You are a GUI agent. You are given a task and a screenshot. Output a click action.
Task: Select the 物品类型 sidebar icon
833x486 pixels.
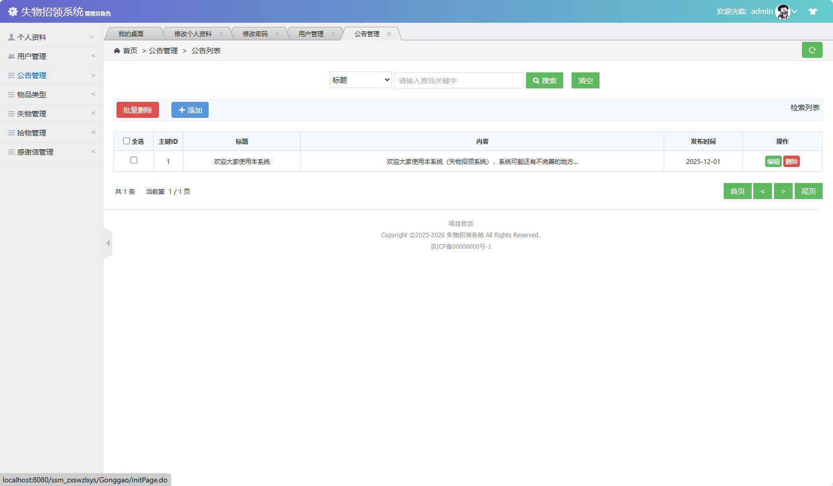10,94
